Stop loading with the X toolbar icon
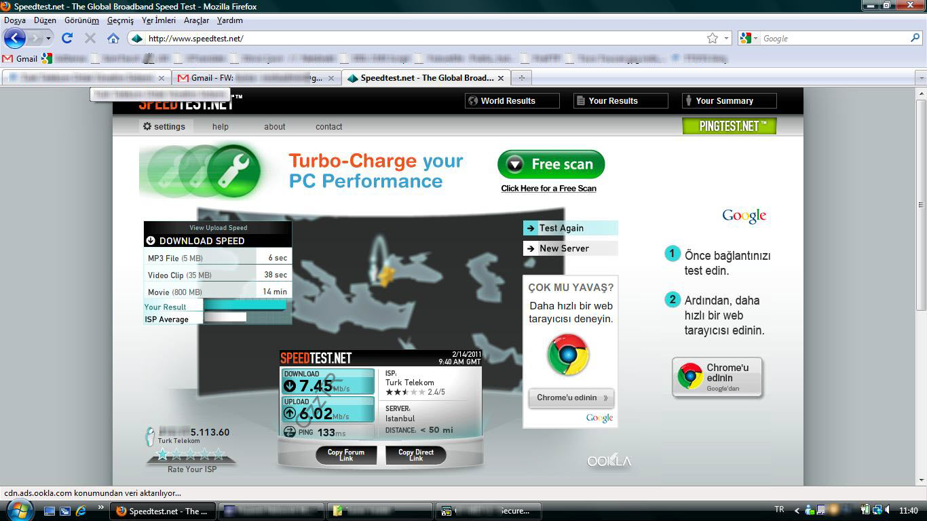Screen dimensions: 927x521 [90, 38]
